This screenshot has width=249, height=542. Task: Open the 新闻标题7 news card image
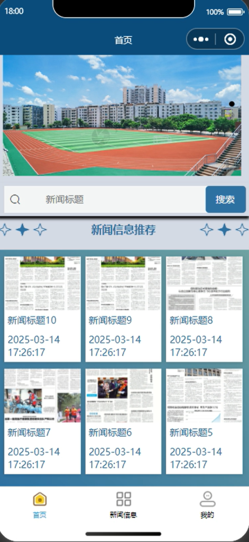tap(42, 396)
